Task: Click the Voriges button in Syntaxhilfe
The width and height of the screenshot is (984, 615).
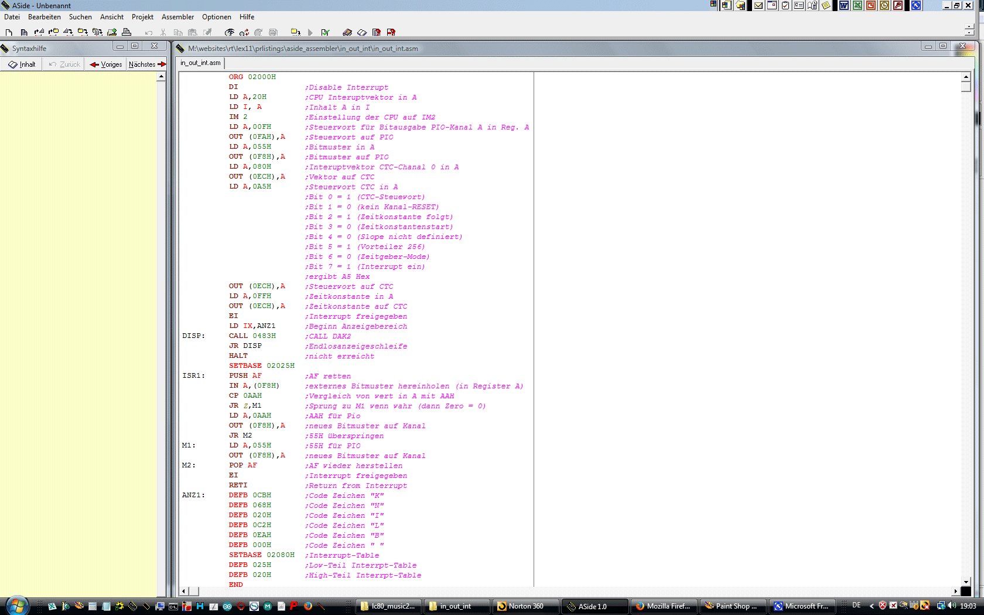Action: pyautogui.click(x=106, y=64)
